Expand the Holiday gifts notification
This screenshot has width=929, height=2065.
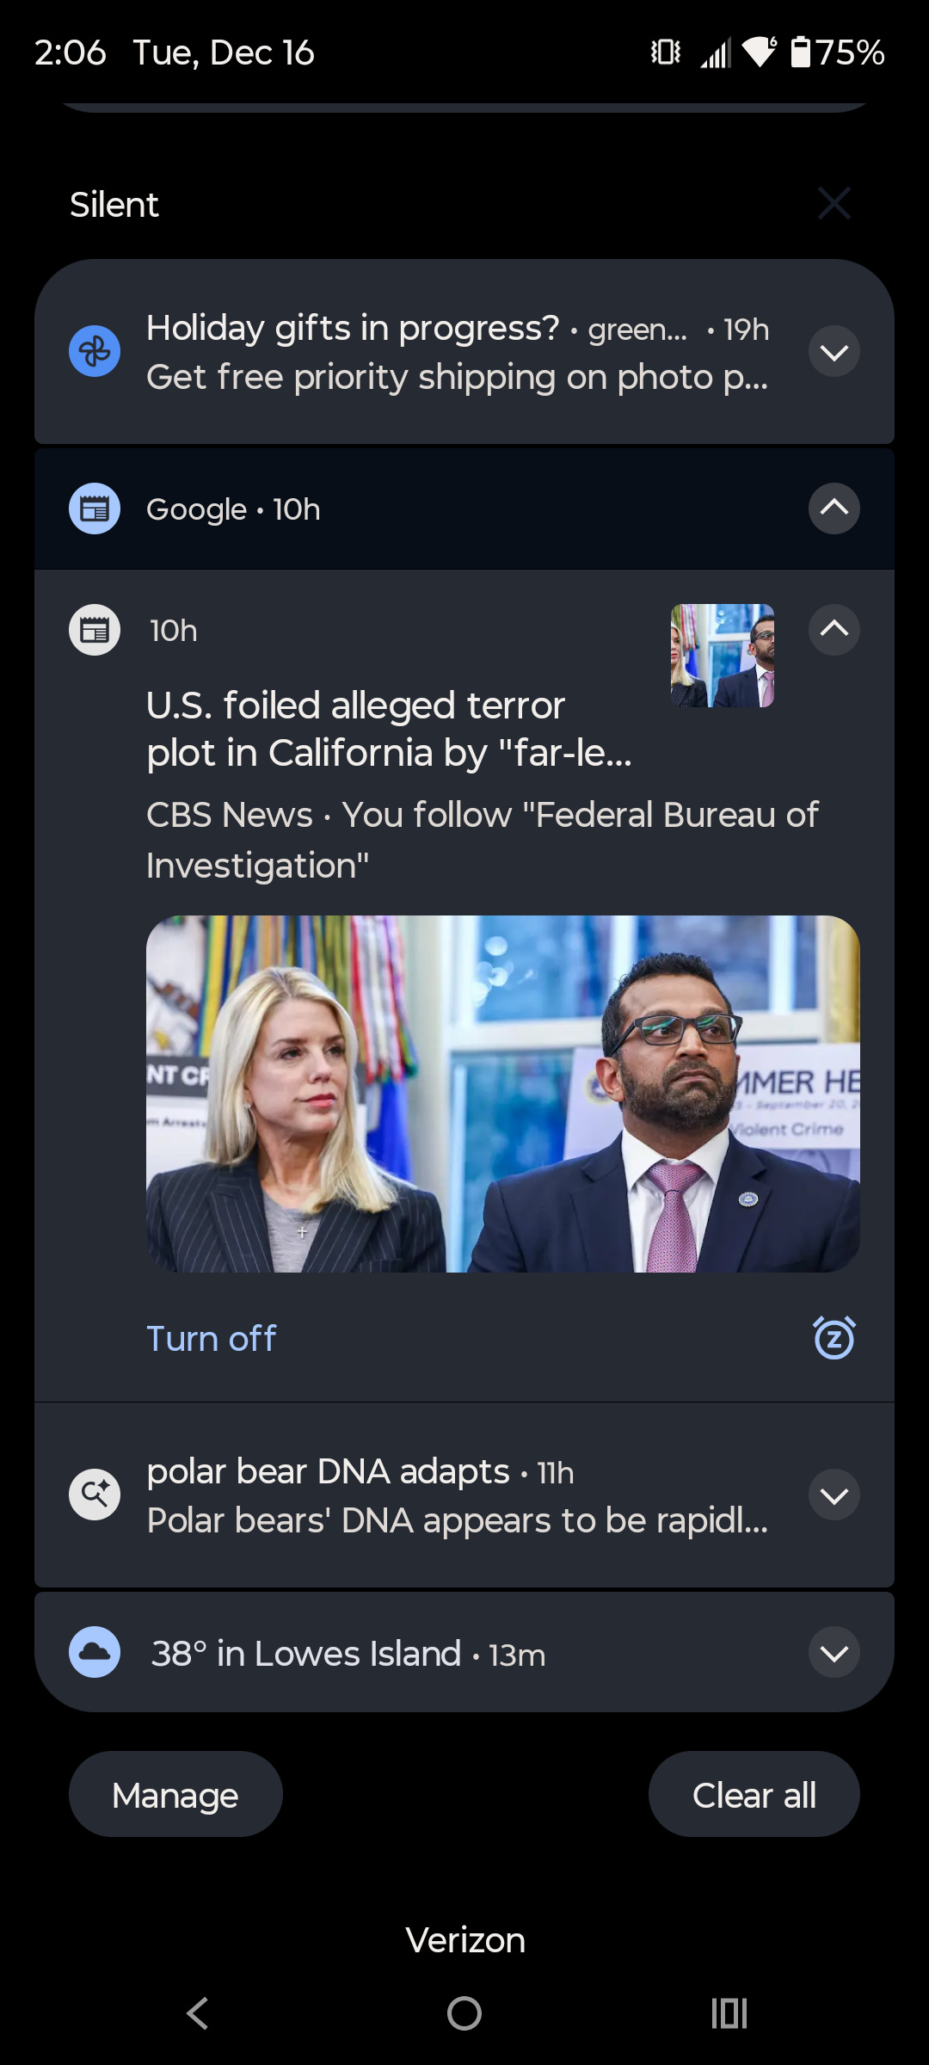(834, 352)
